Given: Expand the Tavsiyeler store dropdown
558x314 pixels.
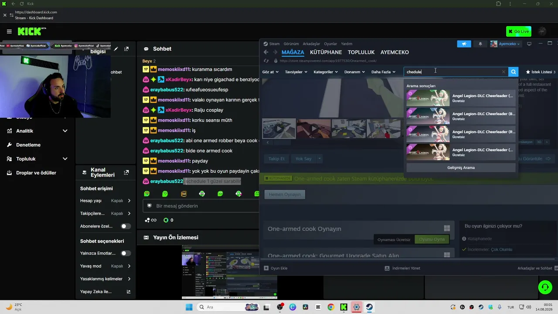Looking at the screenshot, I should pyautogui.click(x=296, y=72).
